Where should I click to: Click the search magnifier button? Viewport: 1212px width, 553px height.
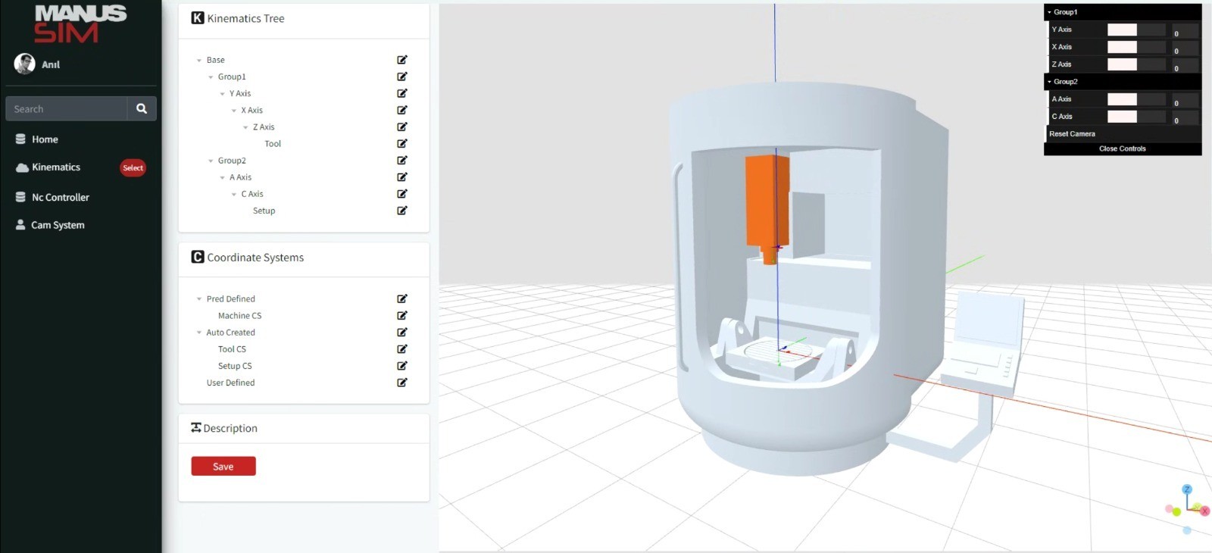point(142,109)
